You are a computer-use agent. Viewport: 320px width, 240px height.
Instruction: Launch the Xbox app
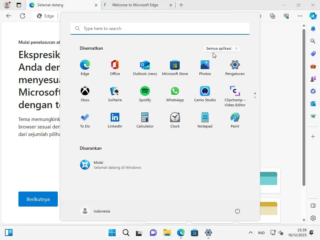point(85,94)
